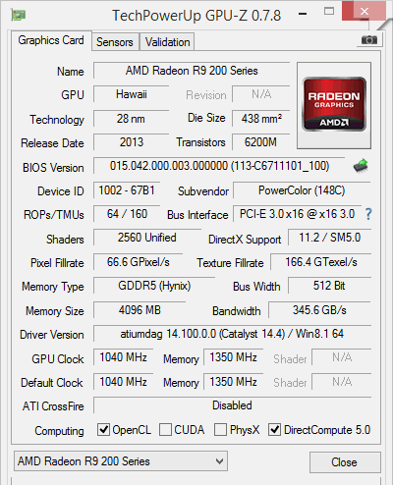Viewport: 393px width, 485px height.
Task: Click the GPU field showing Hawaii
Action: (132, 94)
